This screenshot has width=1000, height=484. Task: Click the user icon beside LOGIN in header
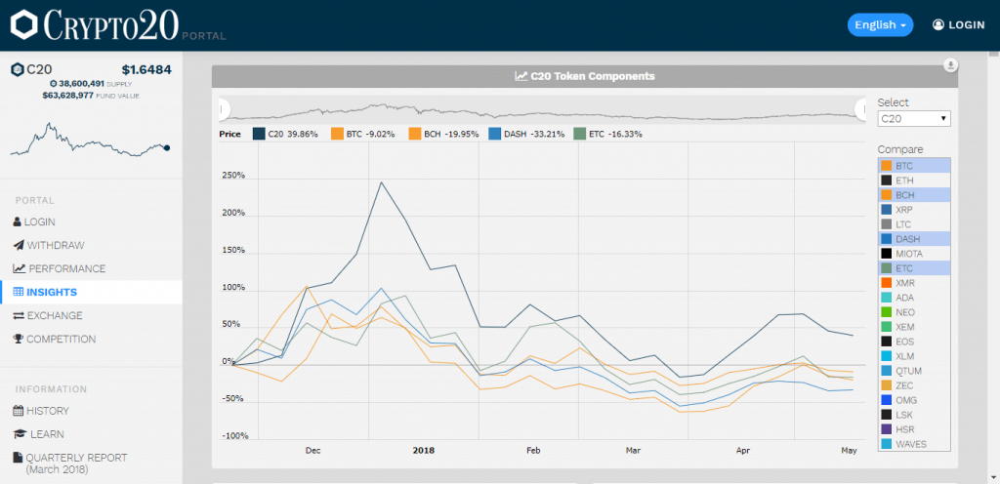point(937,24)
